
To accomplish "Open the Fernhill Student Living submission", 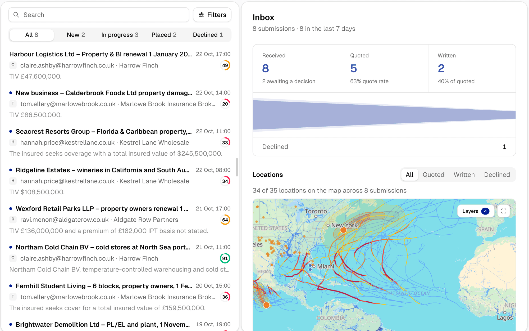I will 120,297.
